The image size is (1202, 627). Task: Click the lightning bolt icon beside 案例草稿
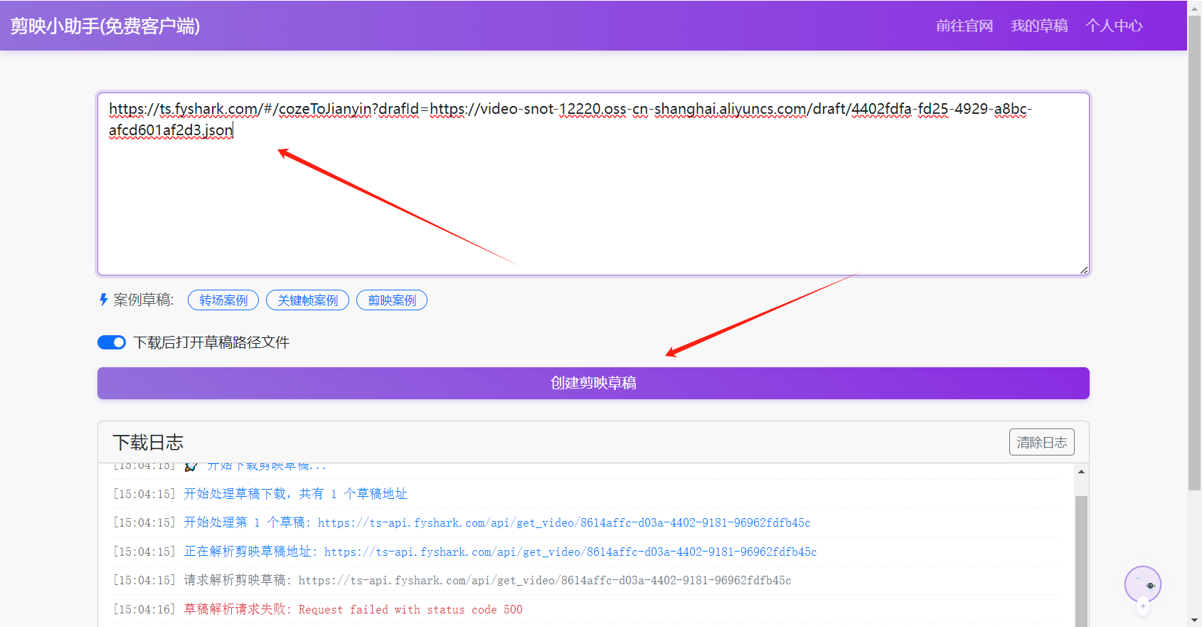click(x=104, y=300)
